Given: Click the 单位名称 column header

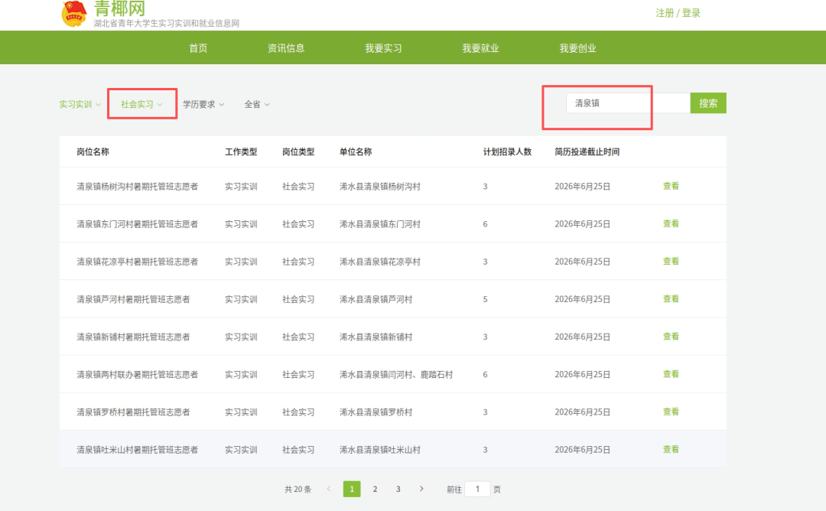Looking at the screenshot, I should 356,151.
